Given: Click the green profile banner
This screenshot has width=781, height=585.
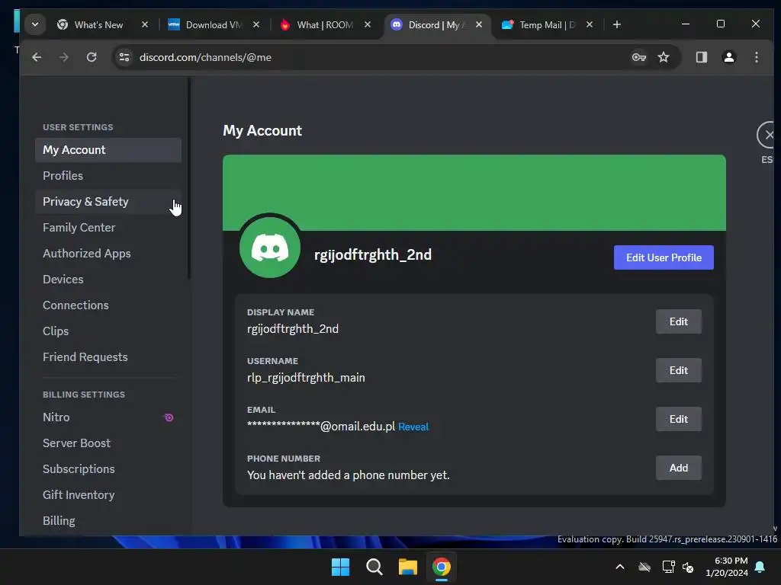Looking at the screenshot, I should pyautogui.click(x=474, y=193).
